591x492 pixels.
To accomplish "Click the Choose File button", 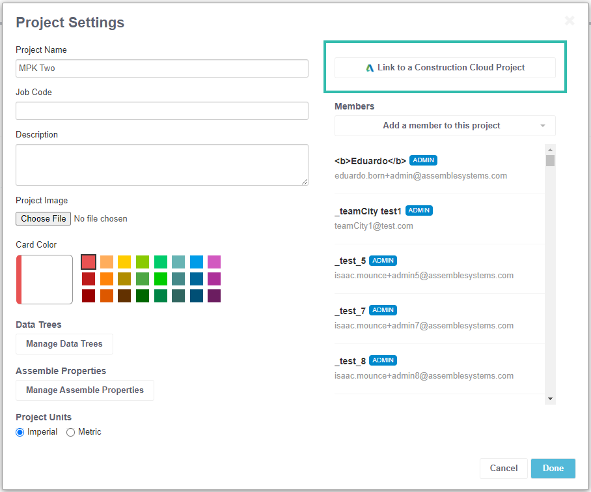I will pos(43,219).
